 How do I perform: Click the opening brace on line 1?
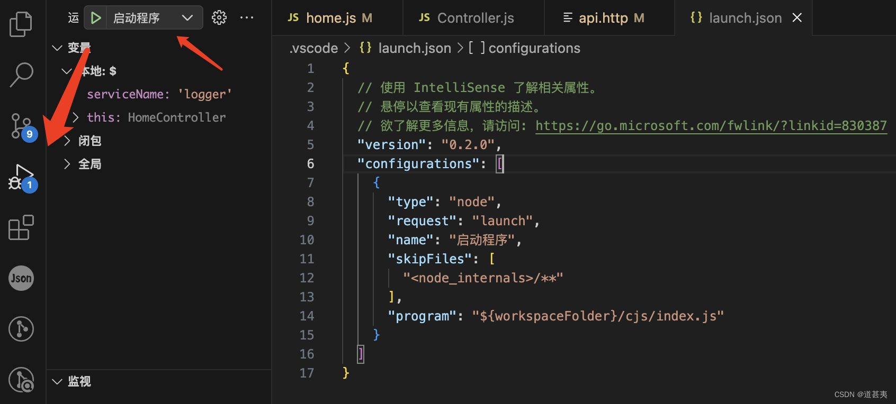346,68
